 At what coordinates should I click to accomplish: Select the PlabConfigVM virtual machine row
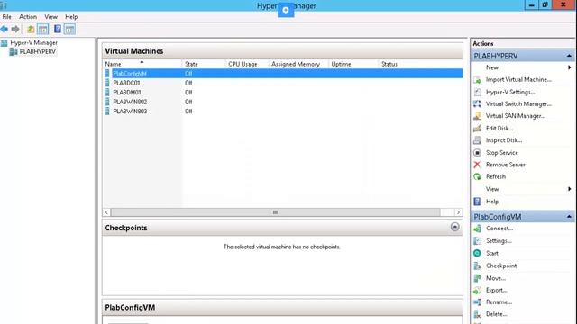click(282, 74)
